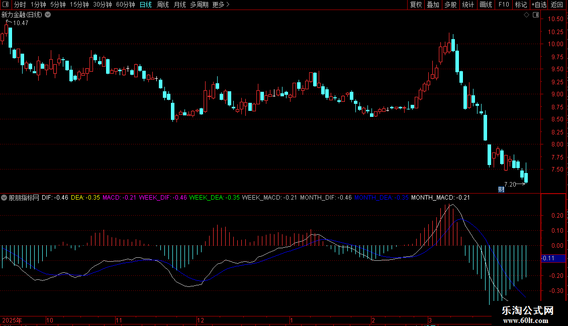Screen dimensions: 568x326
Task: Click the -0.11 indicator axis value box
Action: [553, 258]
